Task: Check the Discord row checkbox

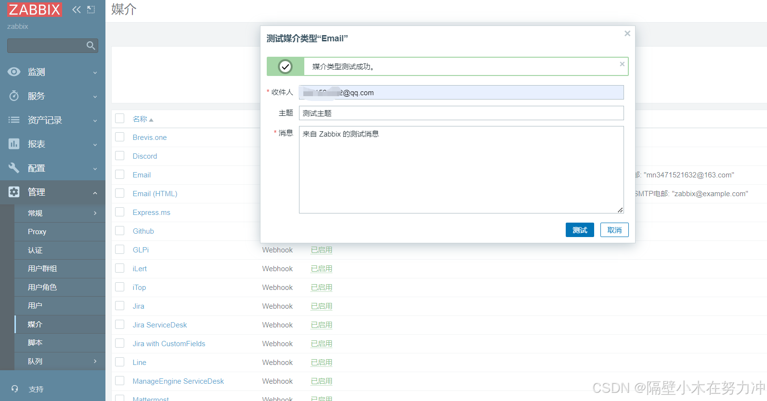Action: coord(120,156)
